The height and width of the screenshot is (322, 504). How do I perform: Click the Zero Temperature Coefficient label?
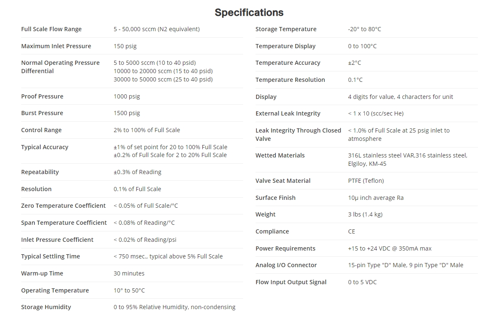63,206
